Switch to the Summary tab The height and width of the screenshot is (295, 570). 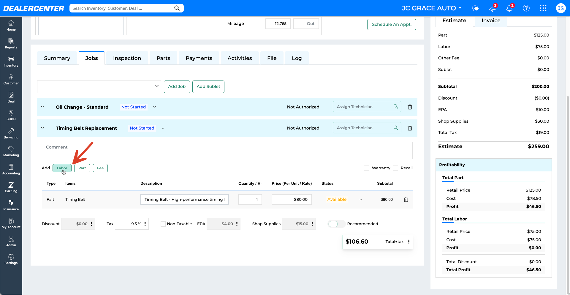click(x=57, y=58)
